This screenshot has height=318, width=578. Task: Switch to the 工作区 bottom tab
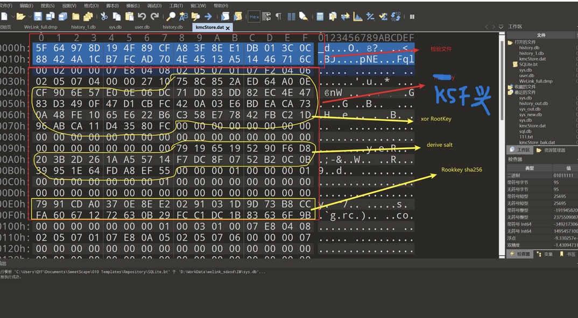point(520,150)
